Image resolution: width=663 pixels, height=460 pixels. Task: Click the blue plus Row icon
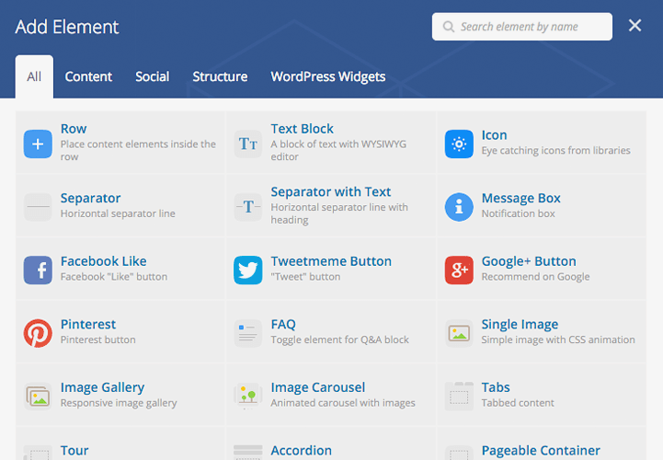pyautogui.click(x=38, y=144)
